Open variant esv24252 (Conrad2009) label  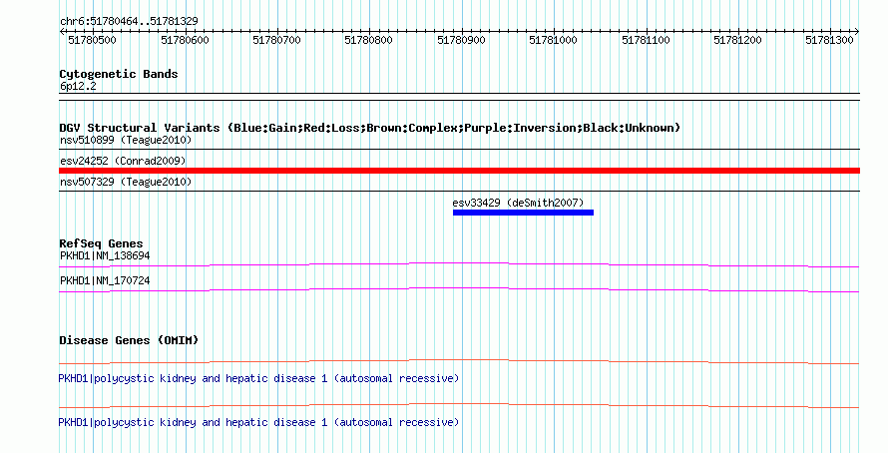[123, 161]
